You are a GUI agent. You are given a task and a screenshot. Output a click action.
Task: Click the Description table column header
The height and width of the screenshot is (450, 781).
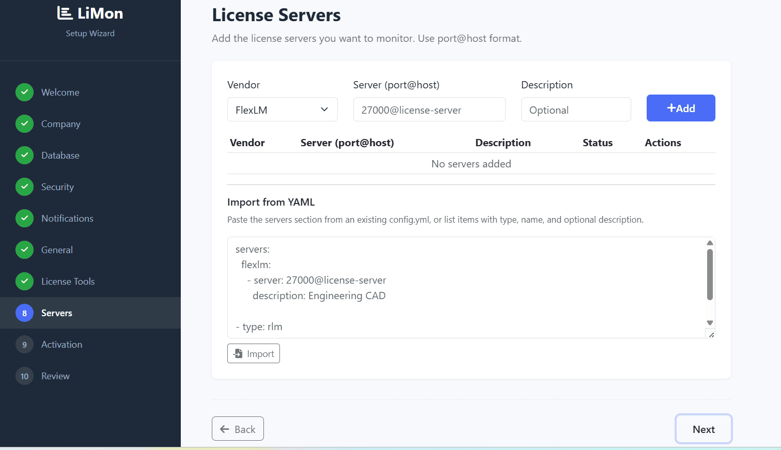503,143
